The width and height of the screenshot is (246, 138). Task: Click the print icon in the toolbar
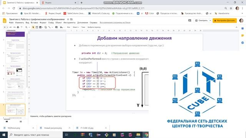(18, 27)
